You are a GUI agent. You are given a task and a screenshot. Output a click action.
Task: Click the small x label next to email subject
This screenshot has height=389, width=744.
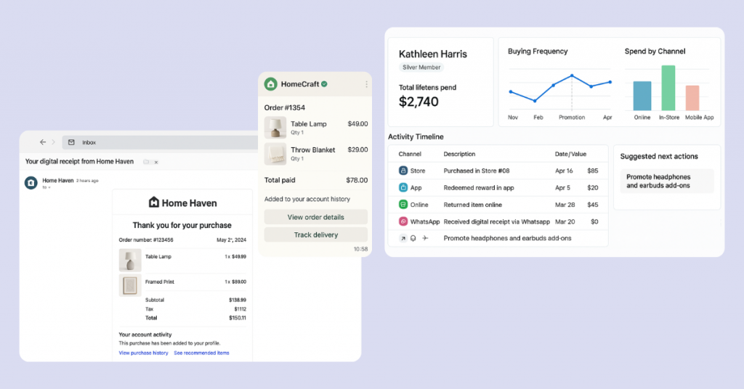coord(155,162)
